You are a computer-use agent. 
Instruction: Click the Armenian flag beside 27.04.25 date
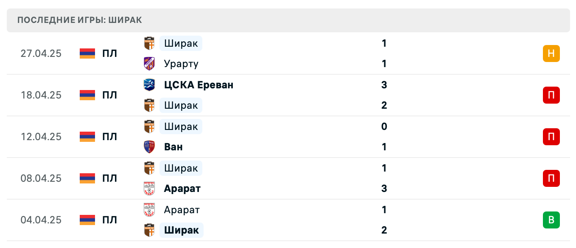pyautogui.click(x=87, y=54)
